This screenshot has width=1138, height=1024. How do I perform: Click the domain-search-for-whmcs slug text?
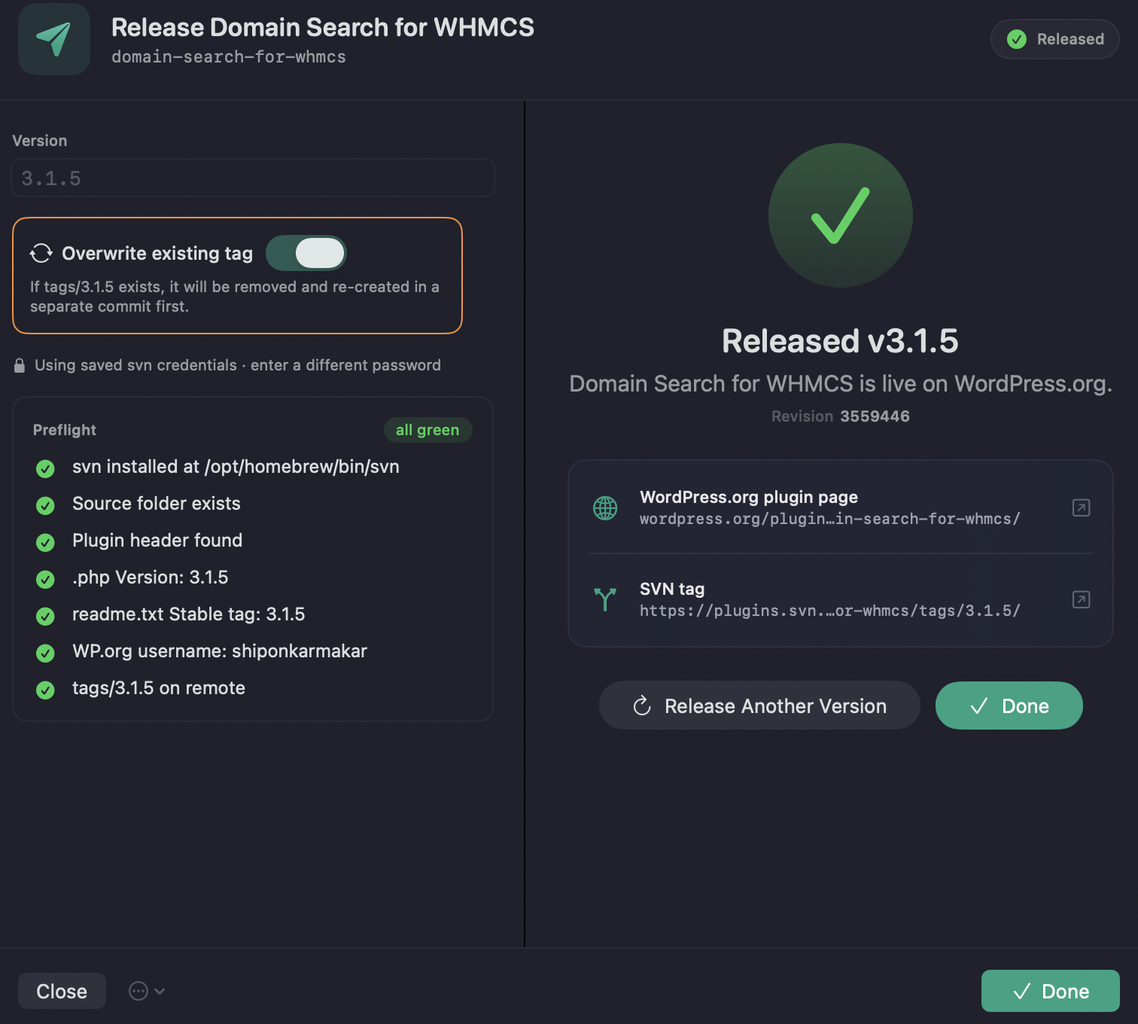[229, 57]
